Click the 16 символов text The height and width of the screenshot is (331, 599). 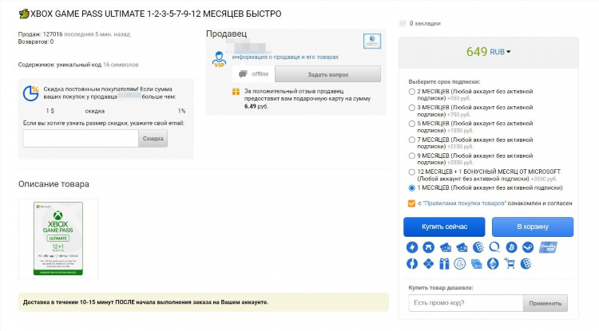click(x=121, y=65)
